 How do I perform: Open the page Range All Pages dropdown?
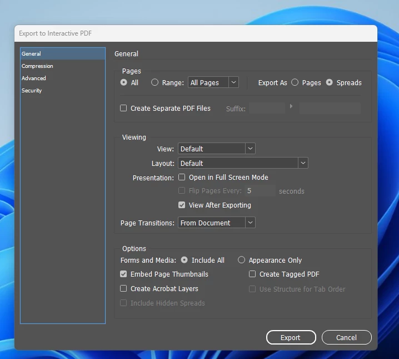pyautogui.click(x=213, y=82)
